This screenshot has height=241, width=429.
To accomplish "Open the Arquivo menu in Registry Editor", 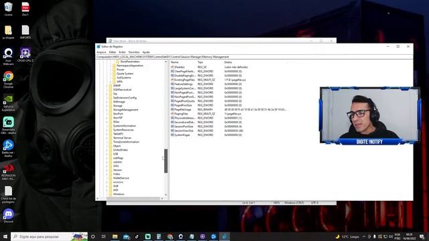I will point(101,52).
